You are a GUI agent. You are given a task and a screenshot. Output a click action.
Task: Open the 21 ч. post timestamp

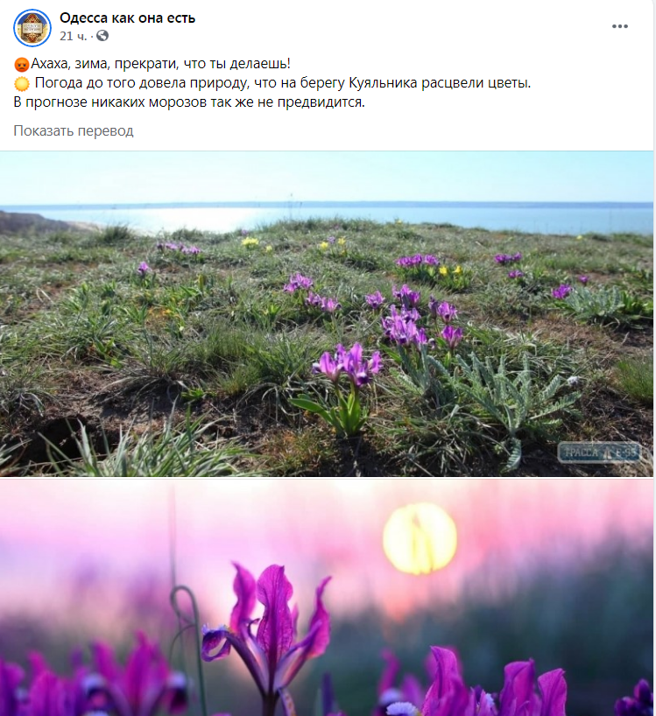point(73,36)
